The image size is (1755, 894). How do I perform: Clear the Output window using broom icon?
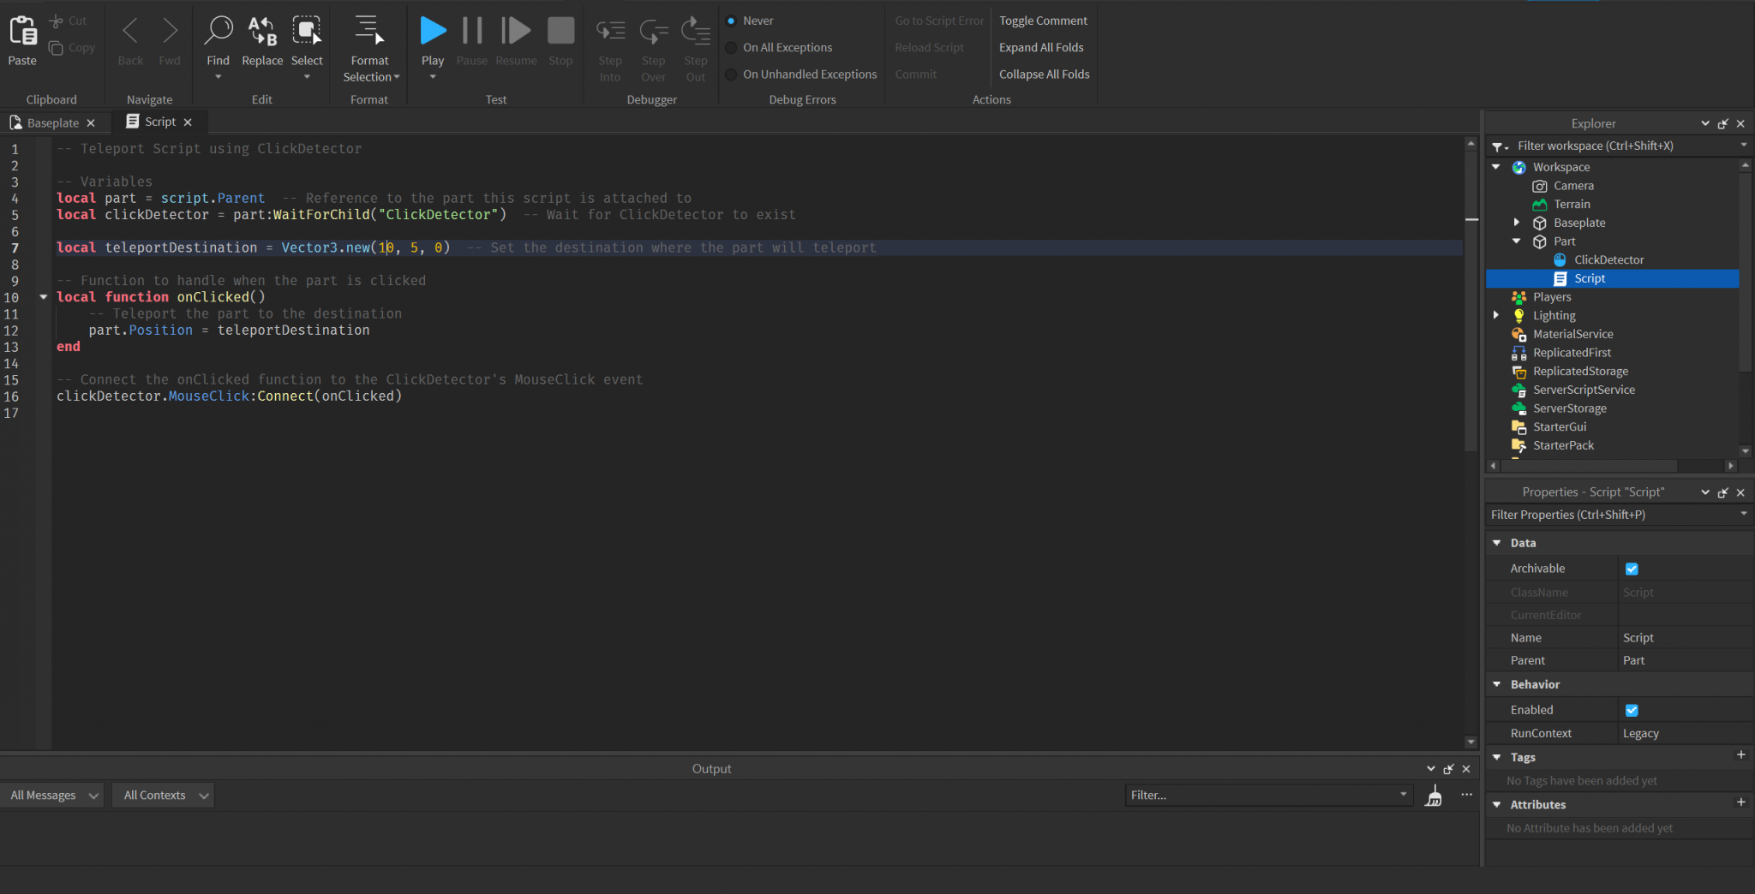tap(1433, 795)
